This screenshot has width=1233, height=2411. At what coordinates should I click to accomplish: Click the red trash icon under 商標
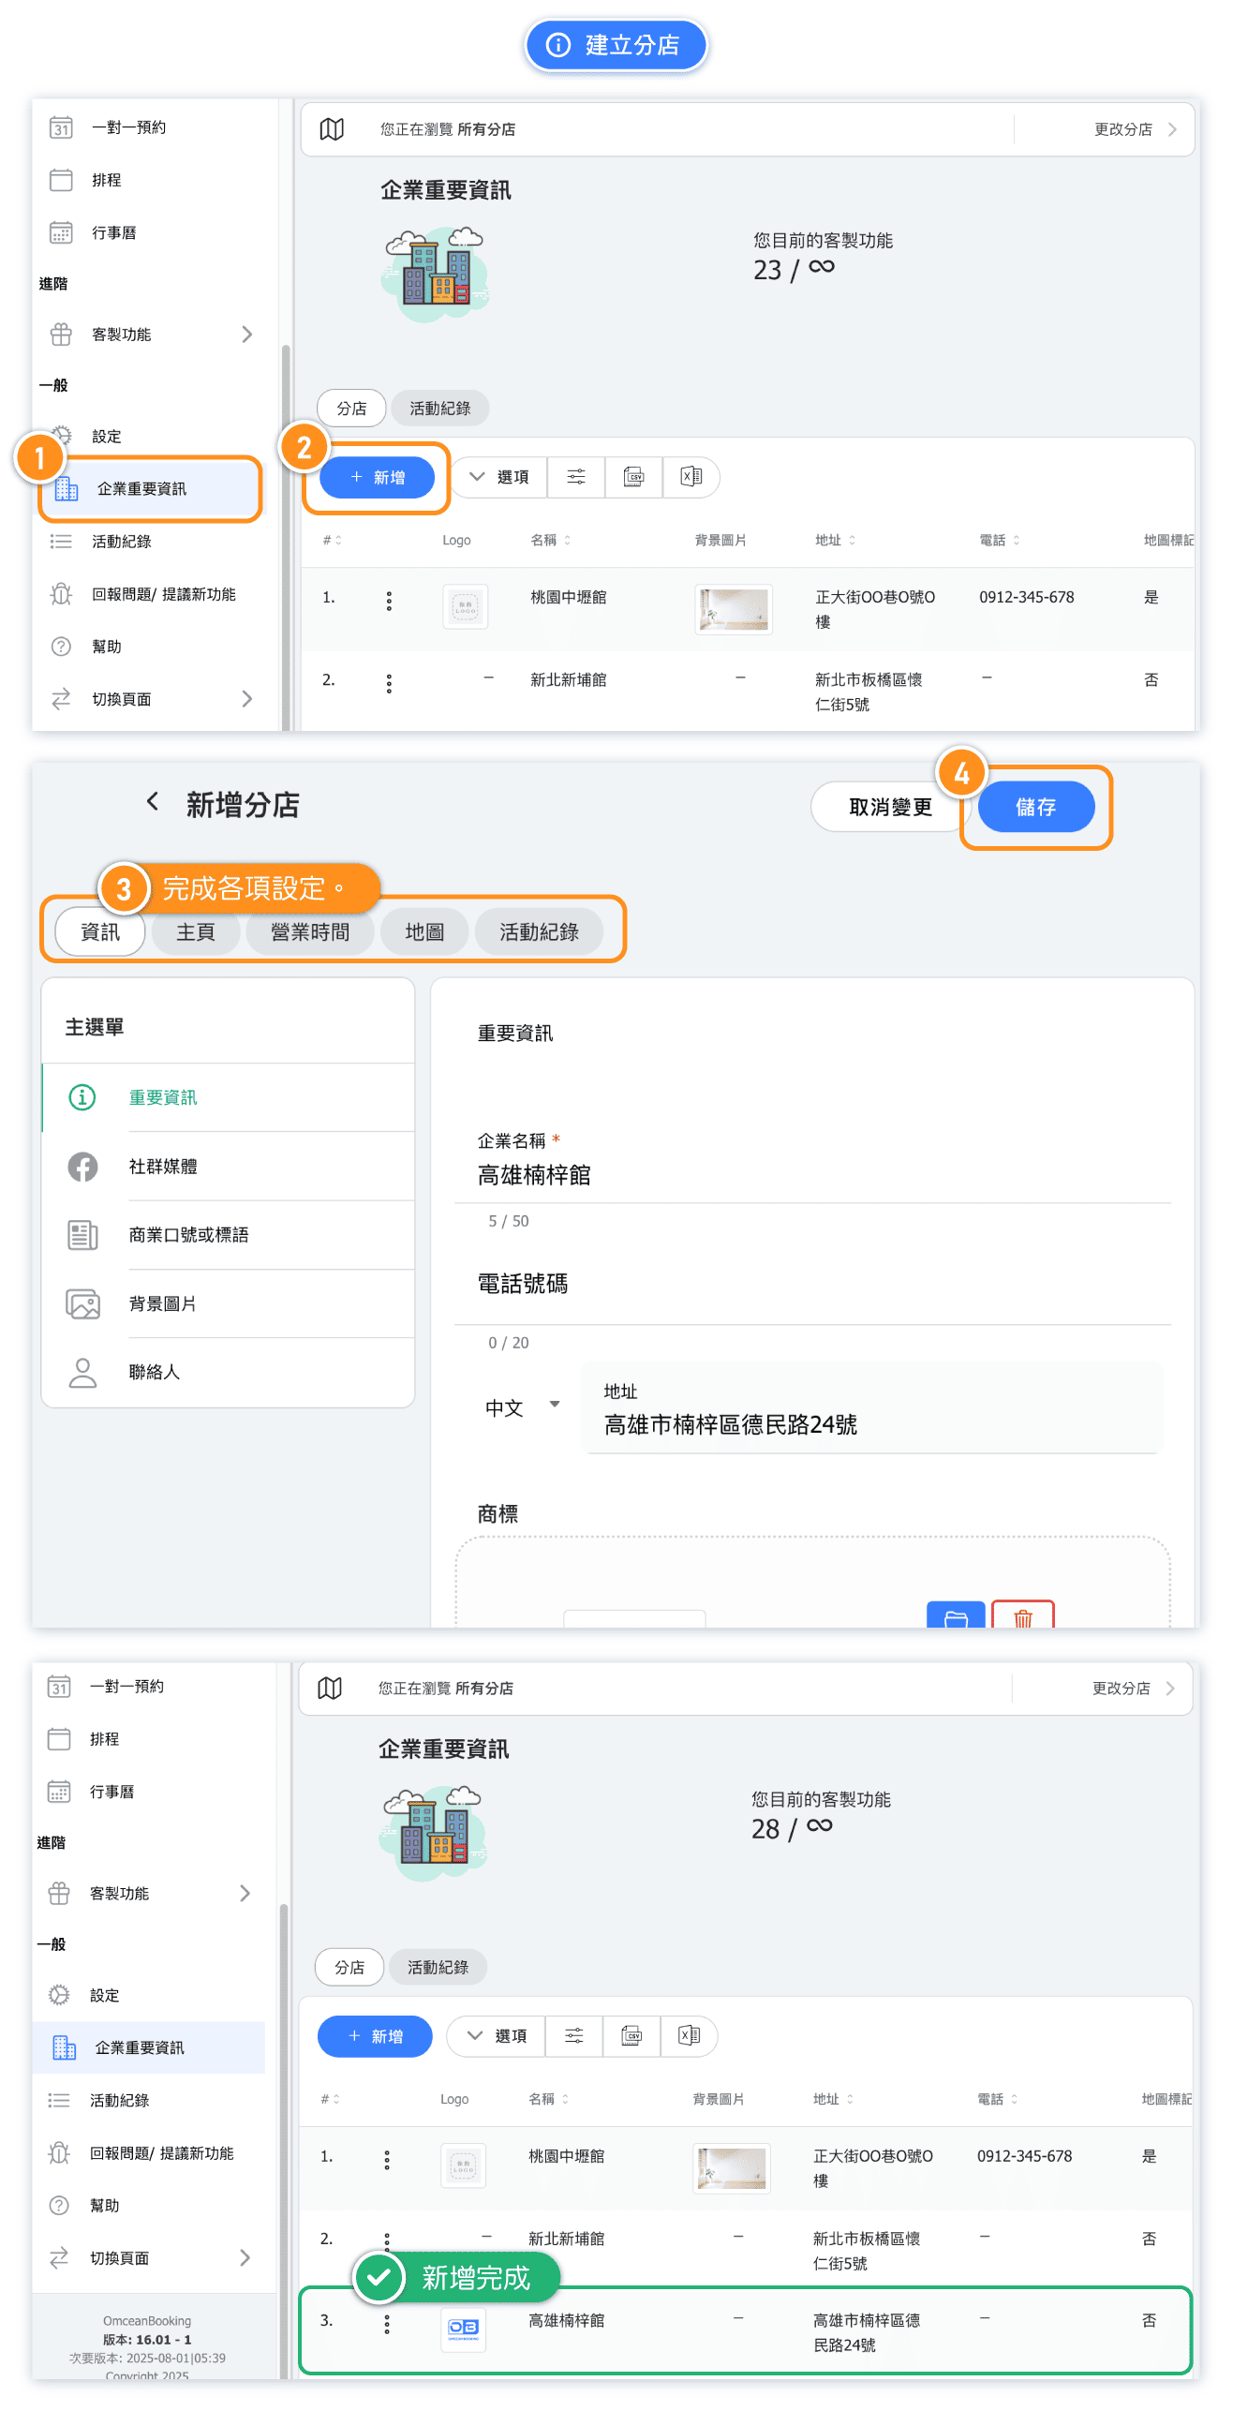click(1022, 1616)
